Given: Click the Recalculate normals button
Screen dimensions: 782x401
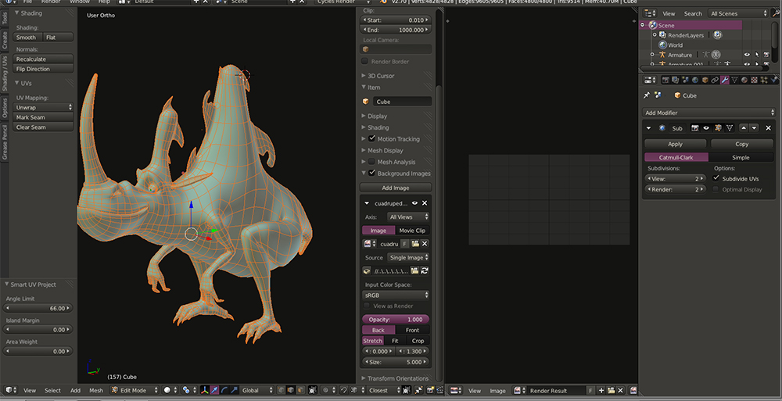Looking at the screenshot, I should tap(43, 59).
